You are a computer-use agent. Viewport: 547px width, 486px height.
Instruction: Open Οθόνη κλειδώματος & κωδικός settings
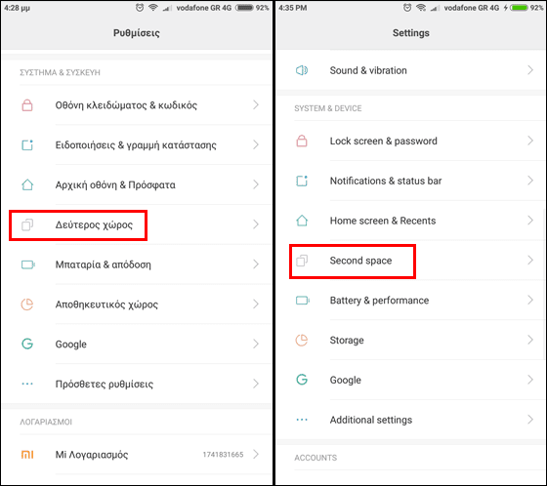click(137, 105)
